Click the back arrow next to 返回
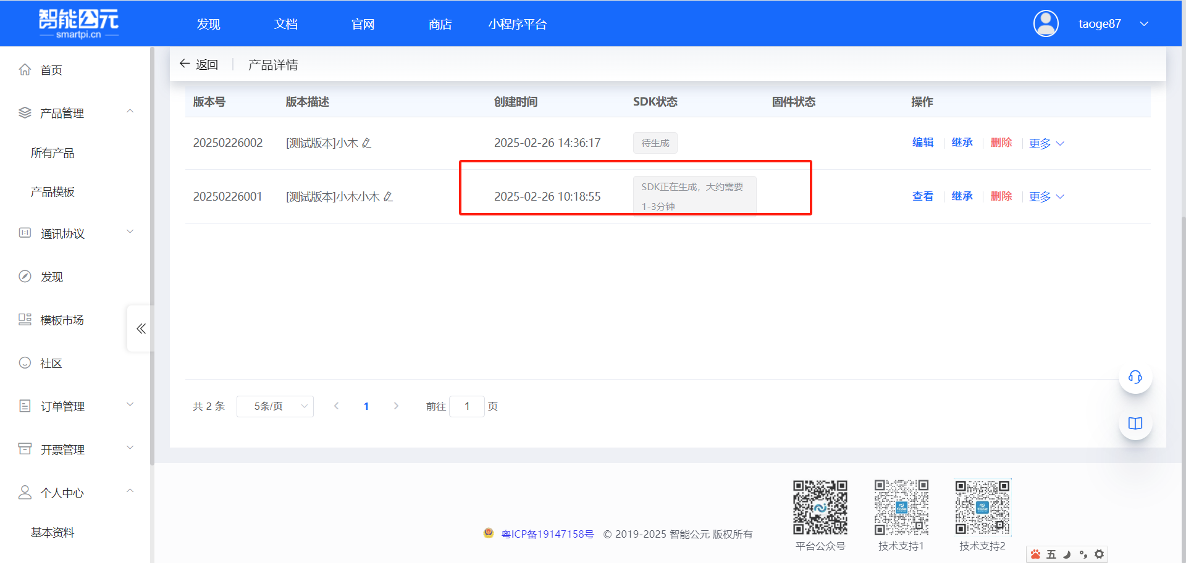 coord(185,64)
